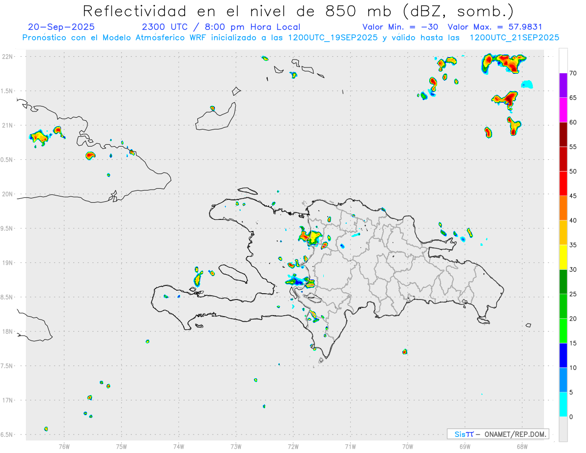The width and height of the screenshot is (586, 453).
Task: Pick the magenta 60–65 dBZ colorbar segment
Action: (563, 110)
